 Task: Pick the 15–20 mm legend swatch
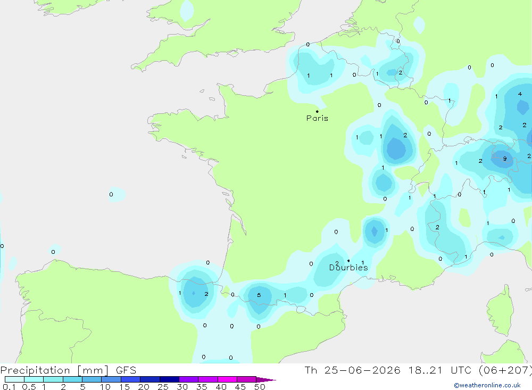coord(131,379)
